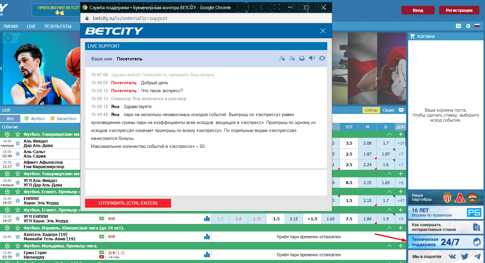Refresh the live support chat
485x263 pixels.
(x=322, y=58)
